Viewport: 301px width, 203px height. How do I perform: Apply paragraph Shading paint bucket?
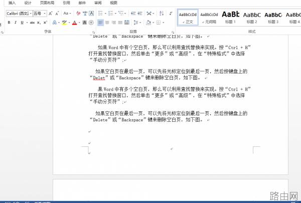(148, 23)
